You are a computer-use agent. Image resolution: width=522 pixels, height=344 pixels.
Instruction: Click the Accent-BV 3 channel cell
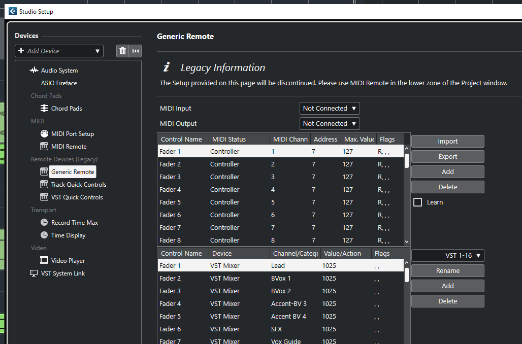(288, 303)
